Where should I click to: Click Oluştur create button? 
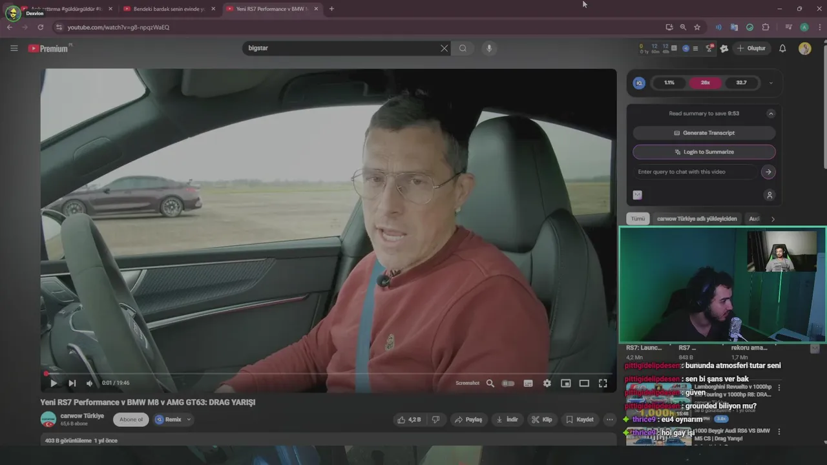coord(752,48)
